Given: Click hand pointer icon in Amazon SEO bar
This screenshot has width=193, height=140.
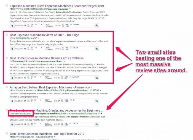Looking at the screenshot, I should click(x=12, y=101).
